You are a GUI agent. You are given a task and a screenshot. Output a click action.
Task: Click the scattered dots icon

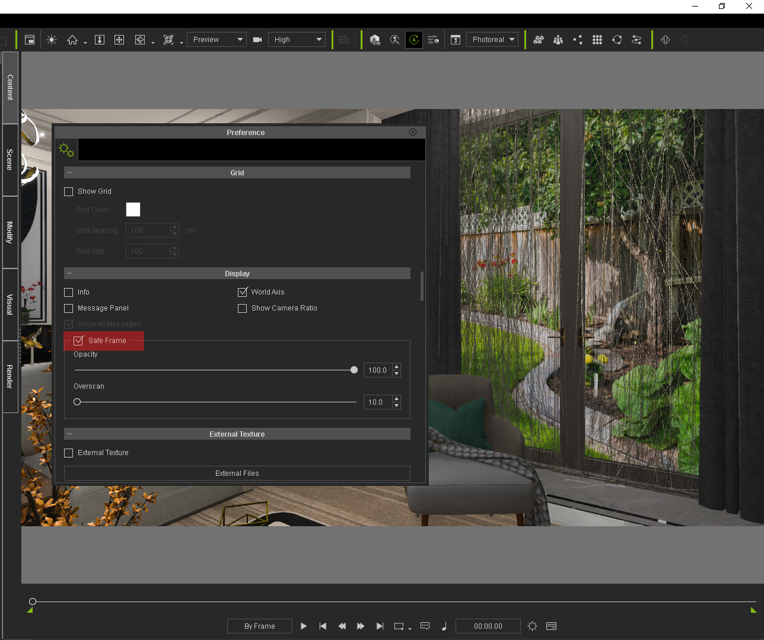(x=578, y=40)
